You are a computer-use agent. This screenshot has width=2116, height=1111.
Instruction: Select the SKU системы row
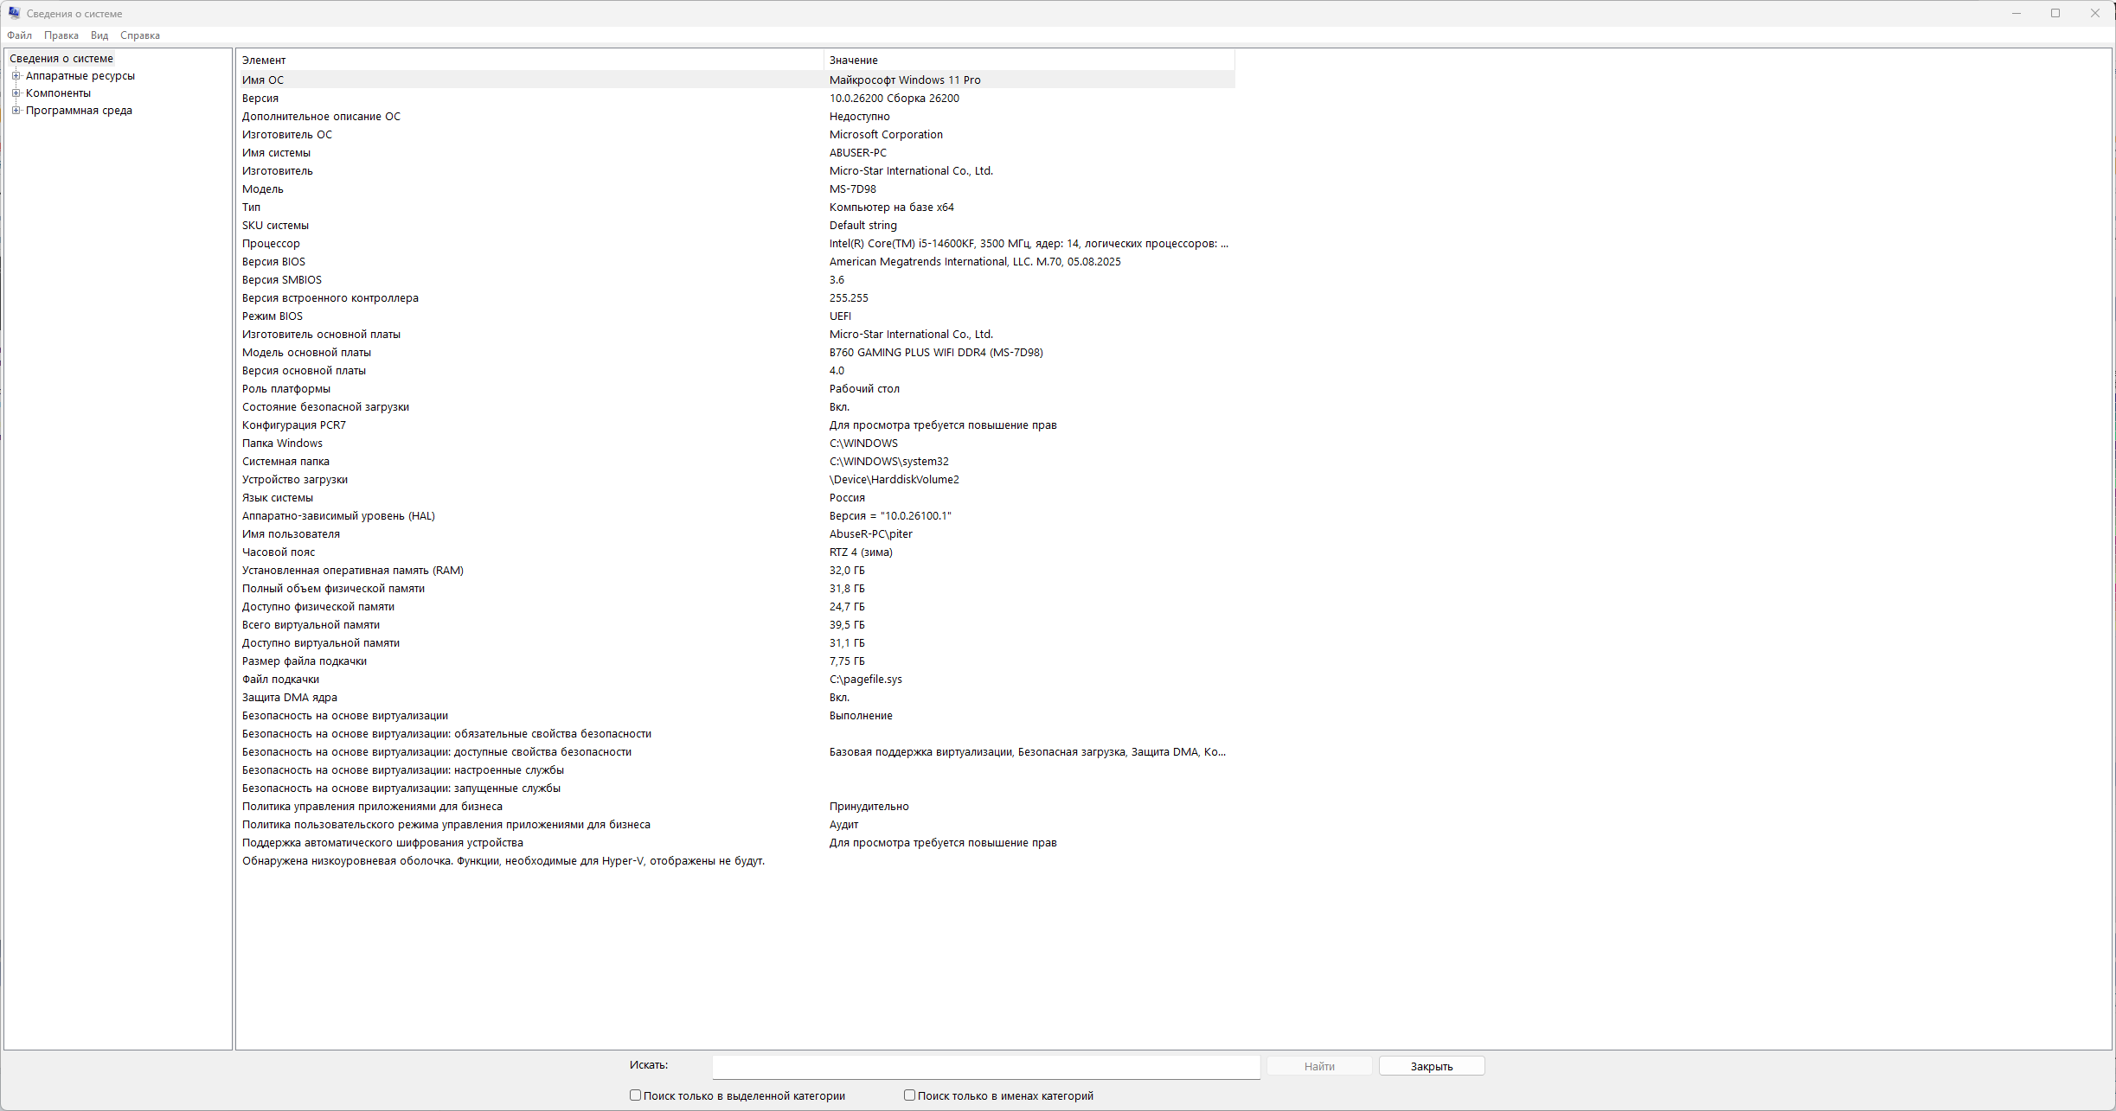736,226
